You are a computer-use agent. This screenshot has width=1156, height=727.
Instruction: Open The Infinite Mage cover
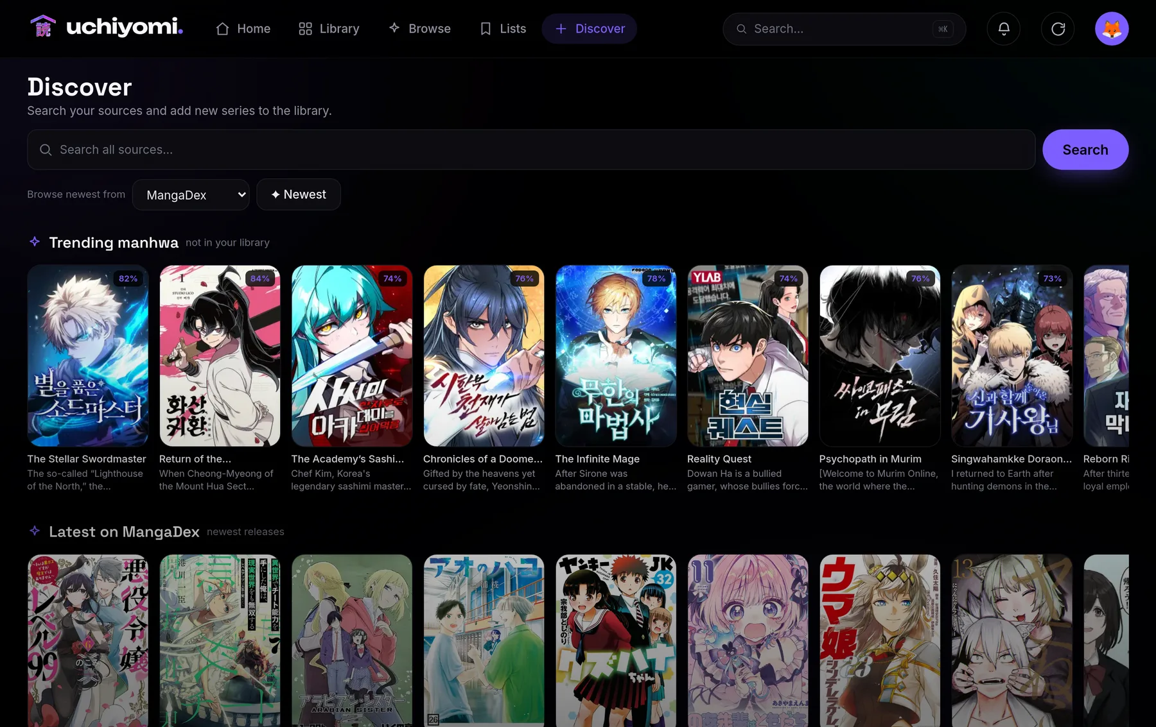tap(616, 356)
